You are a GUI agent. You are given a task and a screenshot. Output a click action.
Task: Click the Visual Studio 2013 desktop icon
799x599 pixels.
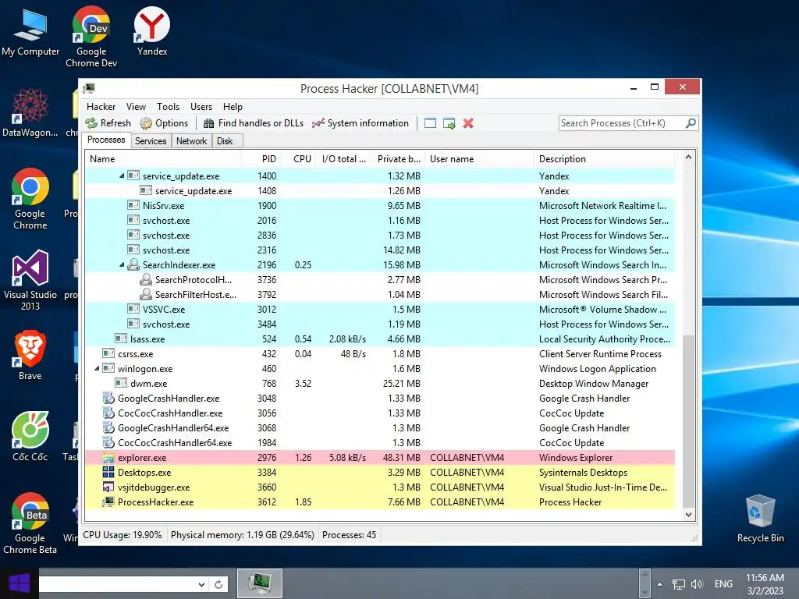click(30, 280)
